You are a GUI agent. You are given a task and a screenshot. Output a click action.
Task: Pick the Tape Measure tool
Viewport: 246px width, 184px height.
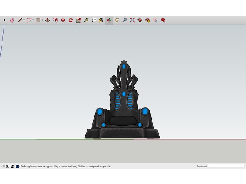coord(86,20)
